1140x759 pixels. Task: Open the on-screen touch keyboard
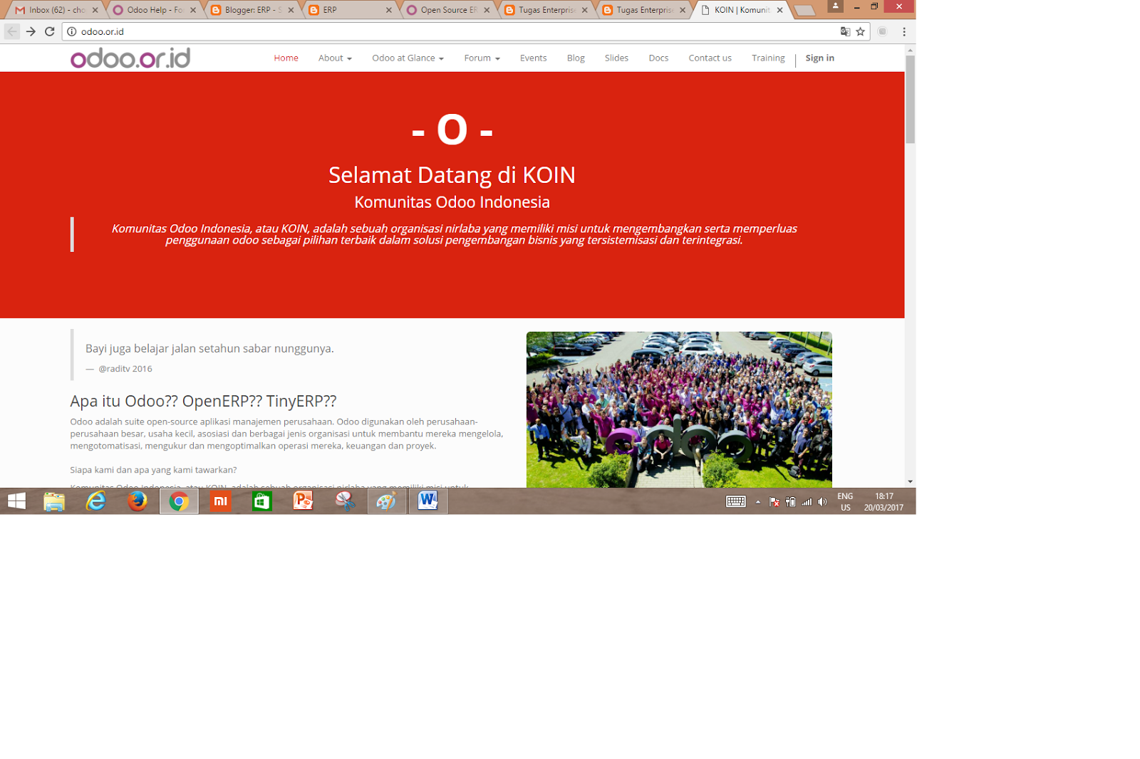[736, 501]
